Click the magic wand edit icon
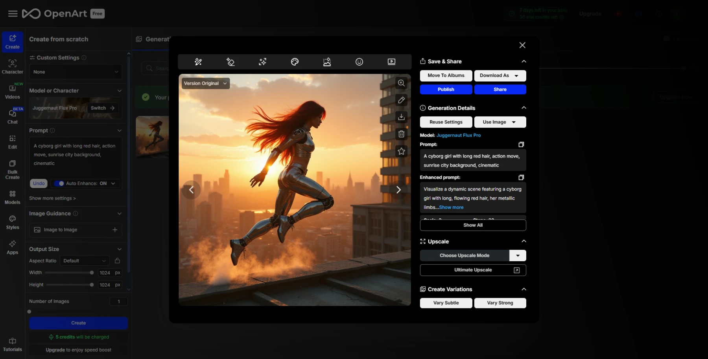 pos(198,62)
